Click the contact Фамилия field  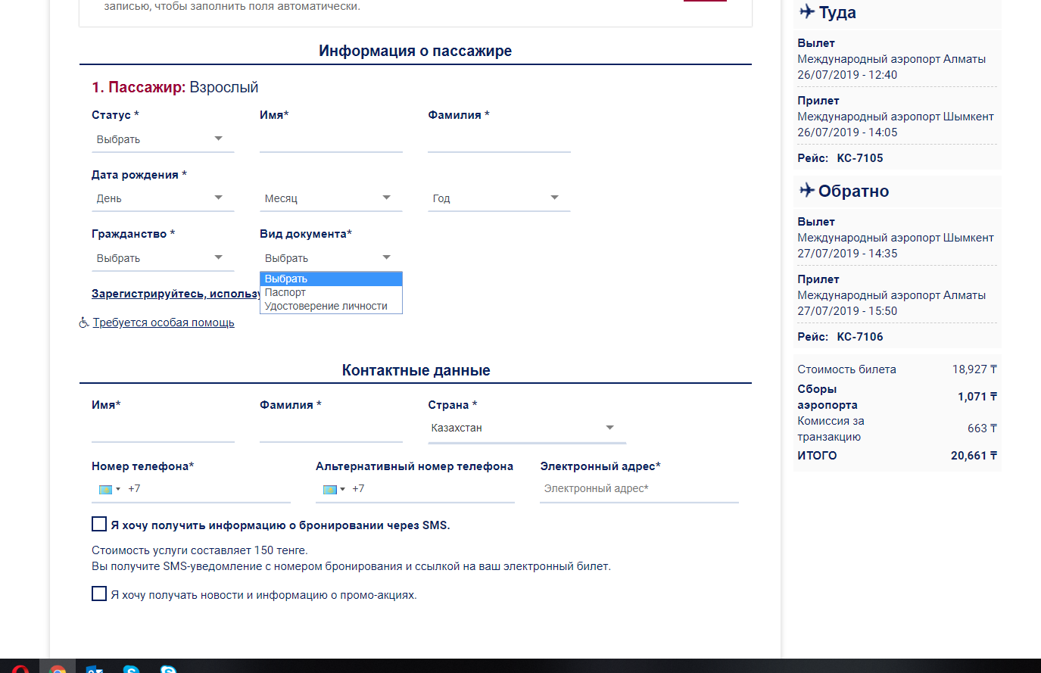click(x=331, y=428)
